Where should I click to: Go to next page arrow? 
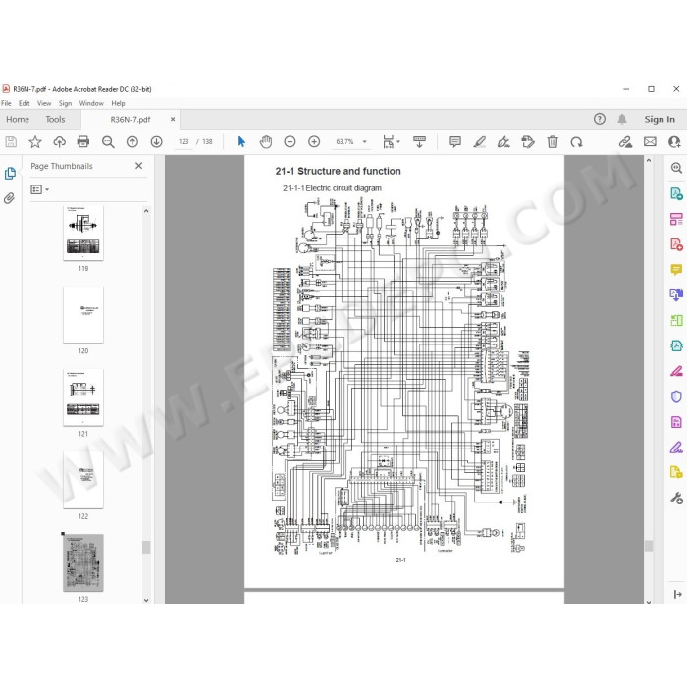[156, 142]
